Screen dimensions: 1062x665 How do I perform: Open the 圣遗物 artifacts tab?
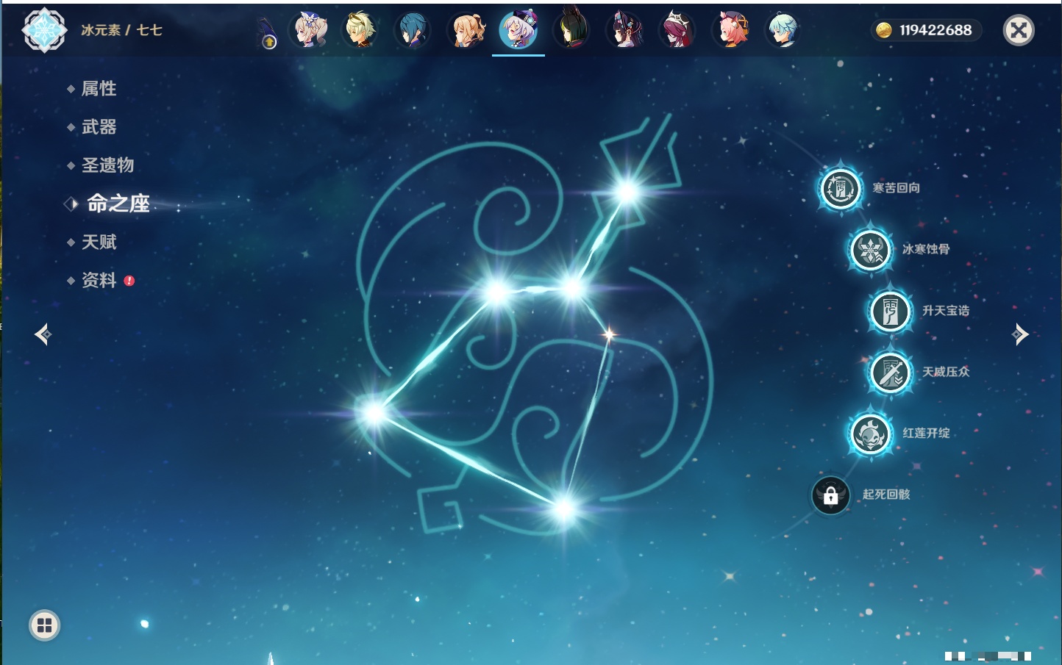pos(107,165)
